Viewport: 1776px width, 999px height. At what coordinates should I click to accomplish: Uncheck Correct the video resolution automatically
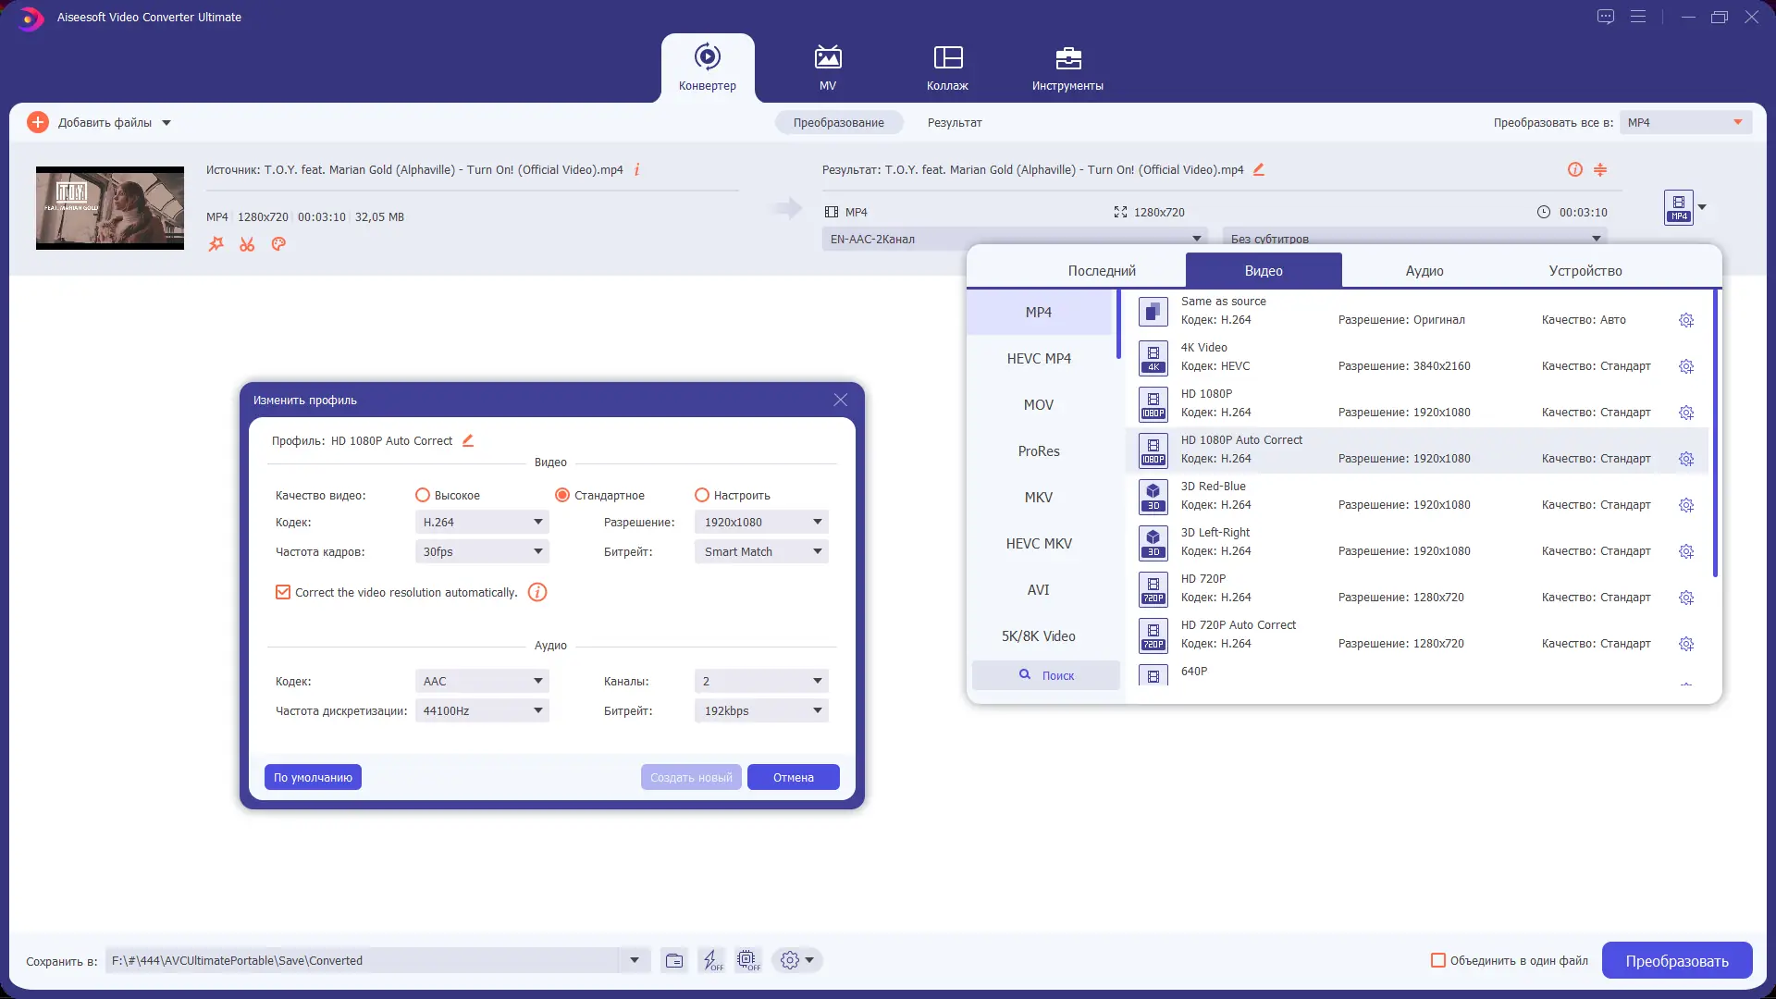(283, 592)
